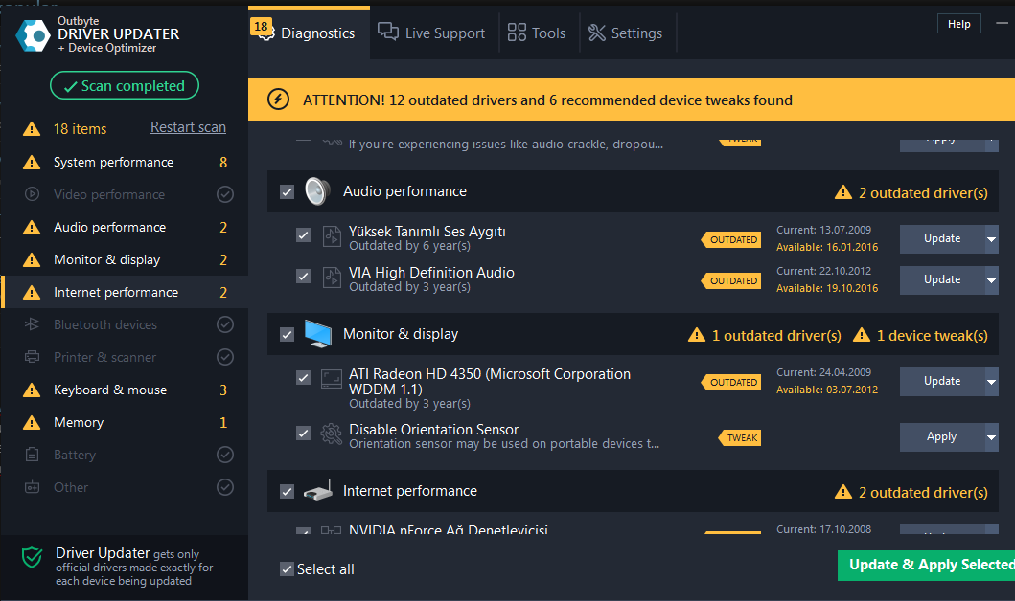Image resolution: width=1015 pixels, height=601 pixels.
Task: Click the Video performance checkmark status icon
Action: (224, 194)
